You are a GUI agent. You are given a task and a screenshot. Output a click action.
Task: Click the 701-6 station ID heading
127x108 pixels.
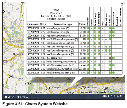pyautogui.click(x=56, y=10)
